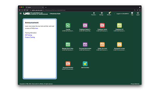Viewport: 166px width, 93px height.
Task: Click the 'Training Information' text
Action: click(x=31, y=33)
